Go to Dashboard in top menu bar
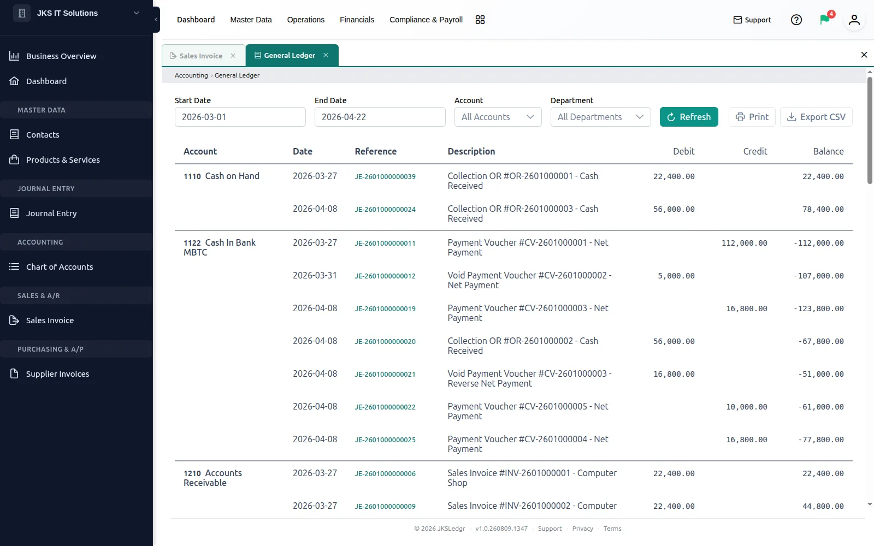The width and height of the screenshot is (874, 546). [196, 20]
